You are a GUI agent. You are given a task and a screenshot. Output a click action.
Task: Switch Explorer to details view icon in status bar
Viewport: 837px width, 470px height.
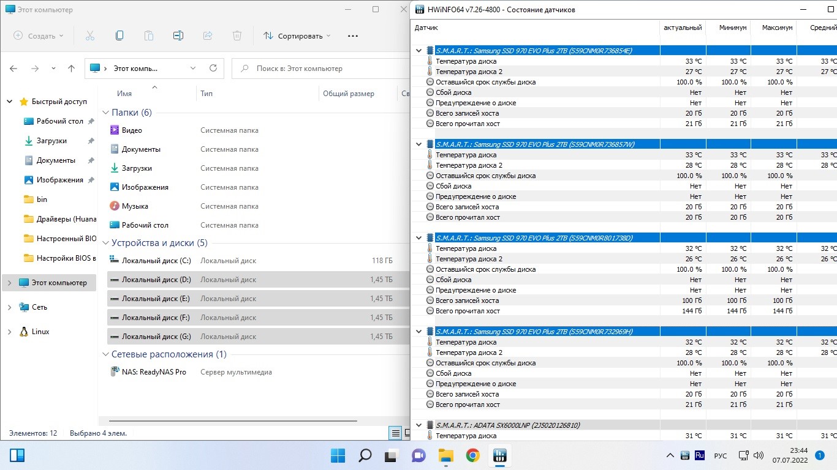[396, 433]
